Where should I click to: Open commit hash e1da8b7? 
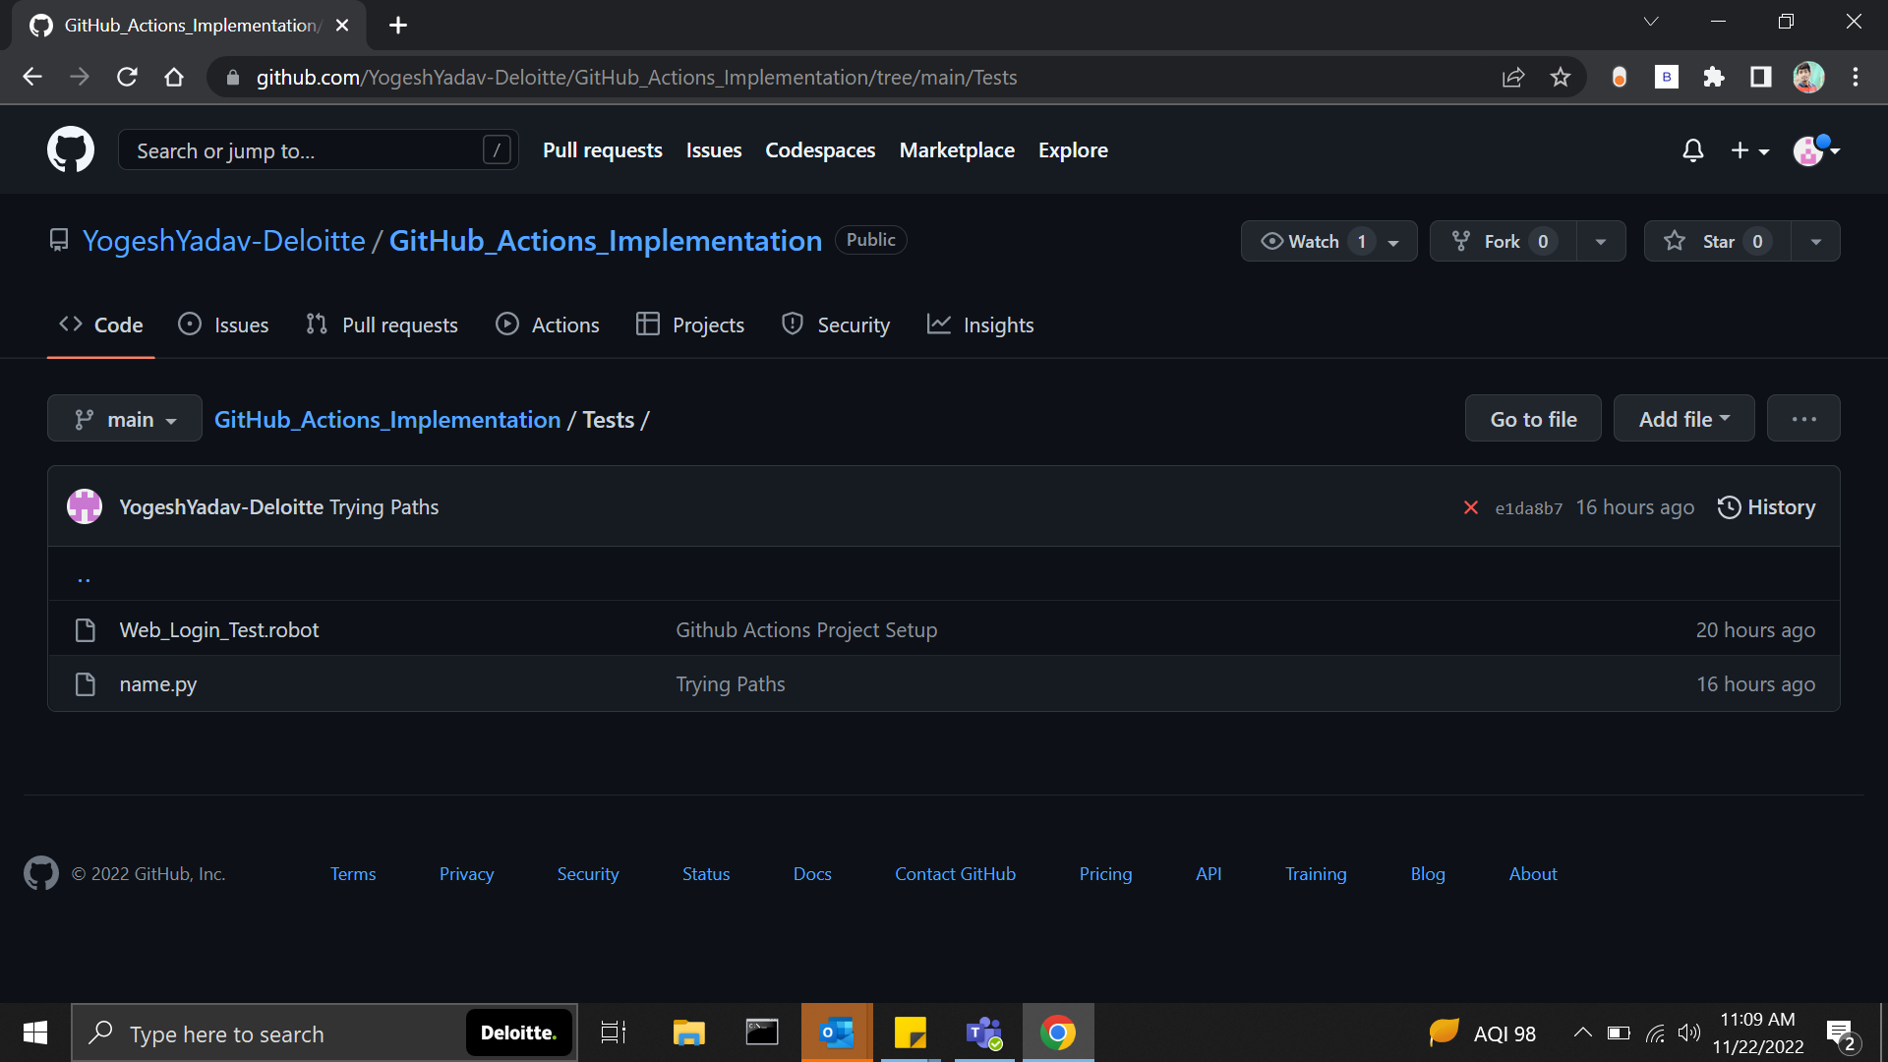[1528, 508]
